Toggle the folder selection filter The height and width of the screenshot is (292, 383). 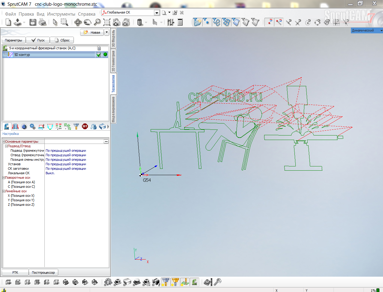pos(197,22)
